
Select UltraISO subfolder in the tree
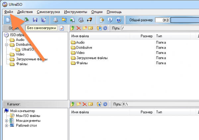[28, 49]
